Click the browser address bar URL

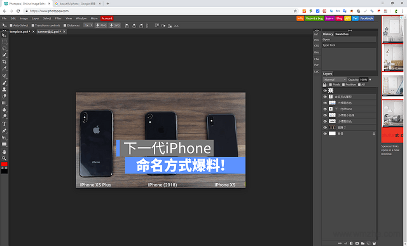coord(50,11)
